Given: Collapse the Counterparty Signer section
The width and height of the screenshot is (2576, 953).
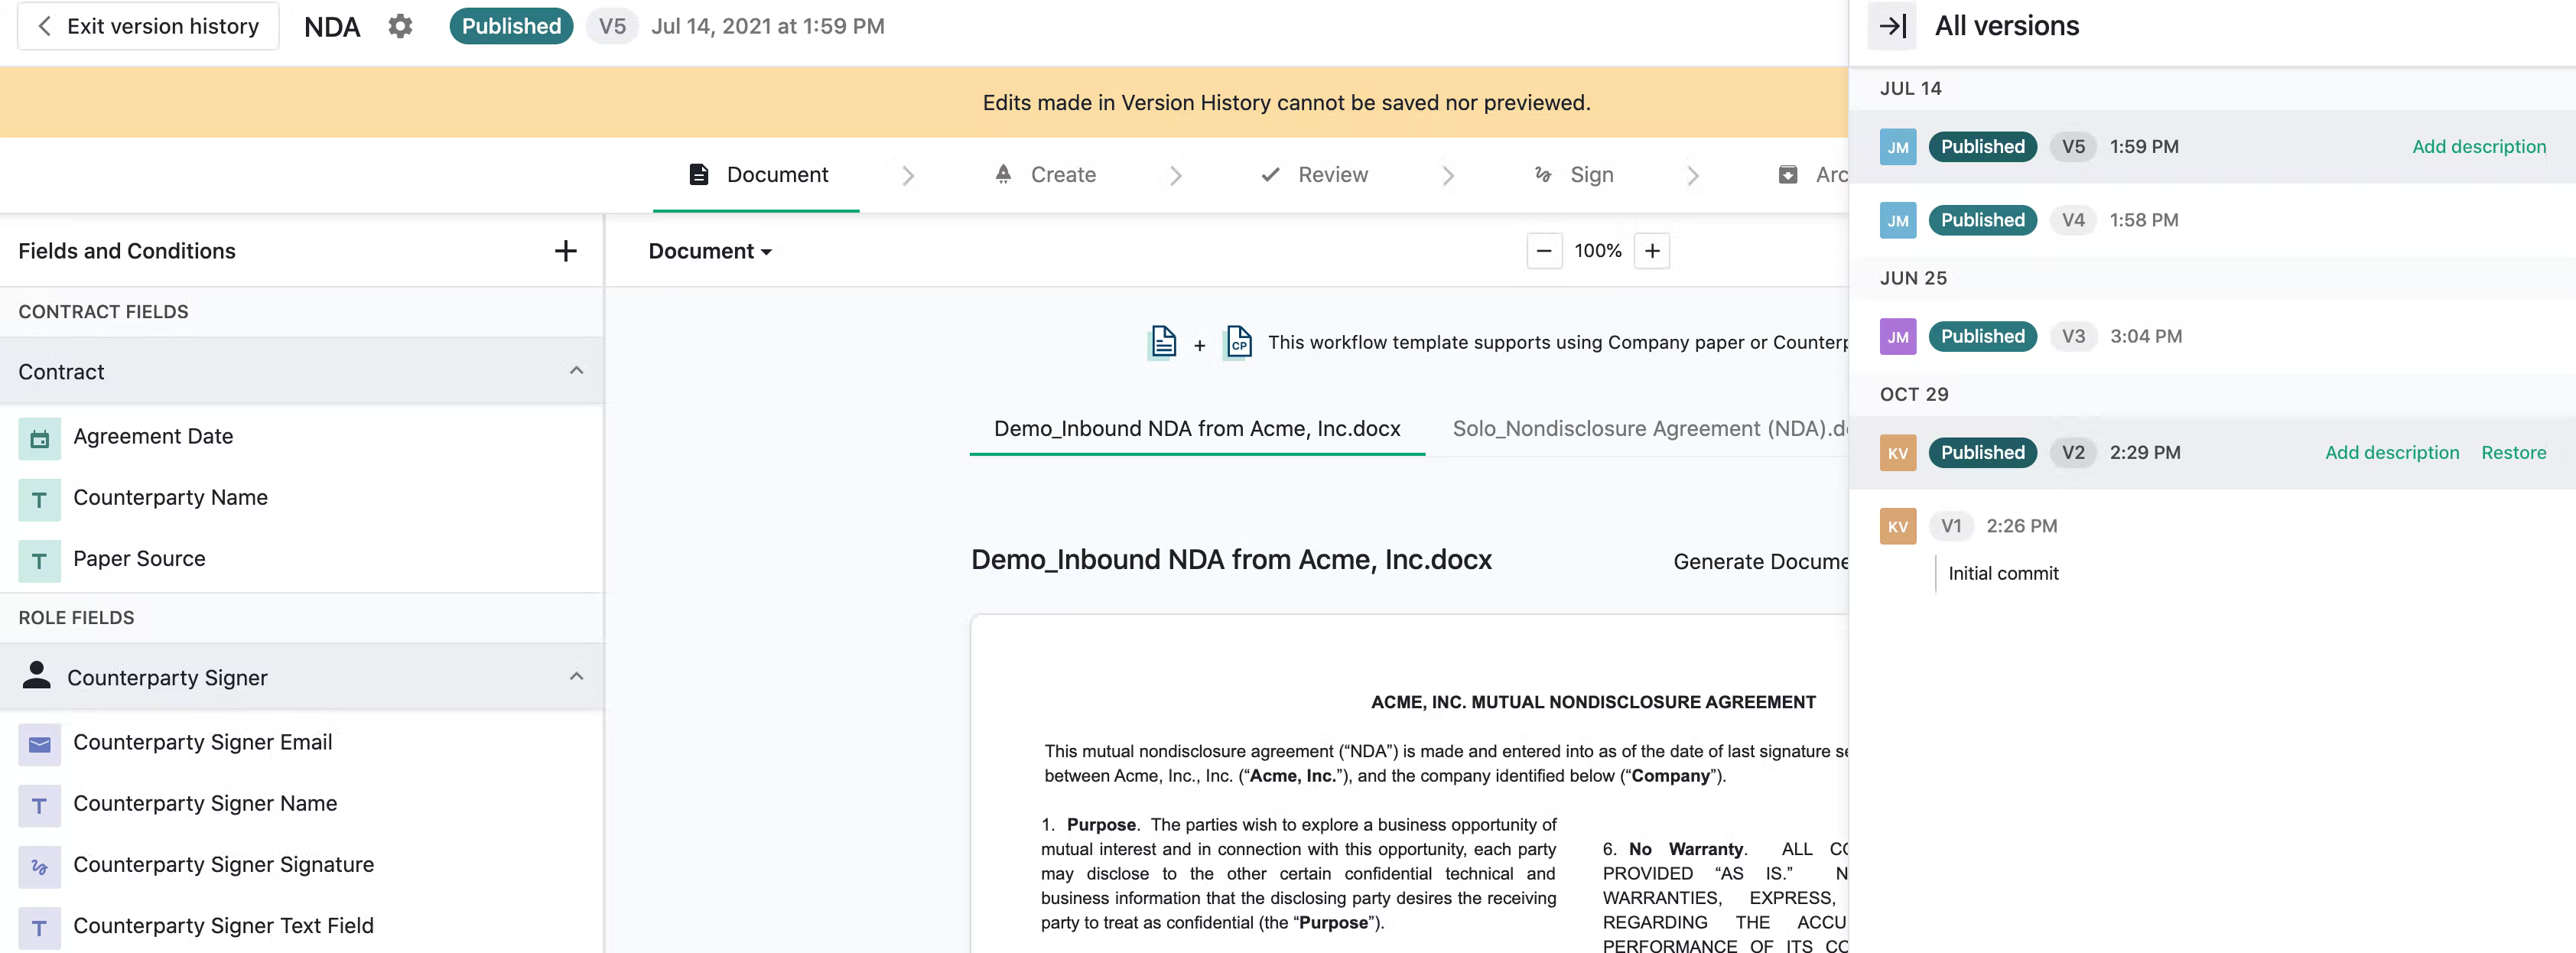Looking at the screenshot, I should pos(576,677).
